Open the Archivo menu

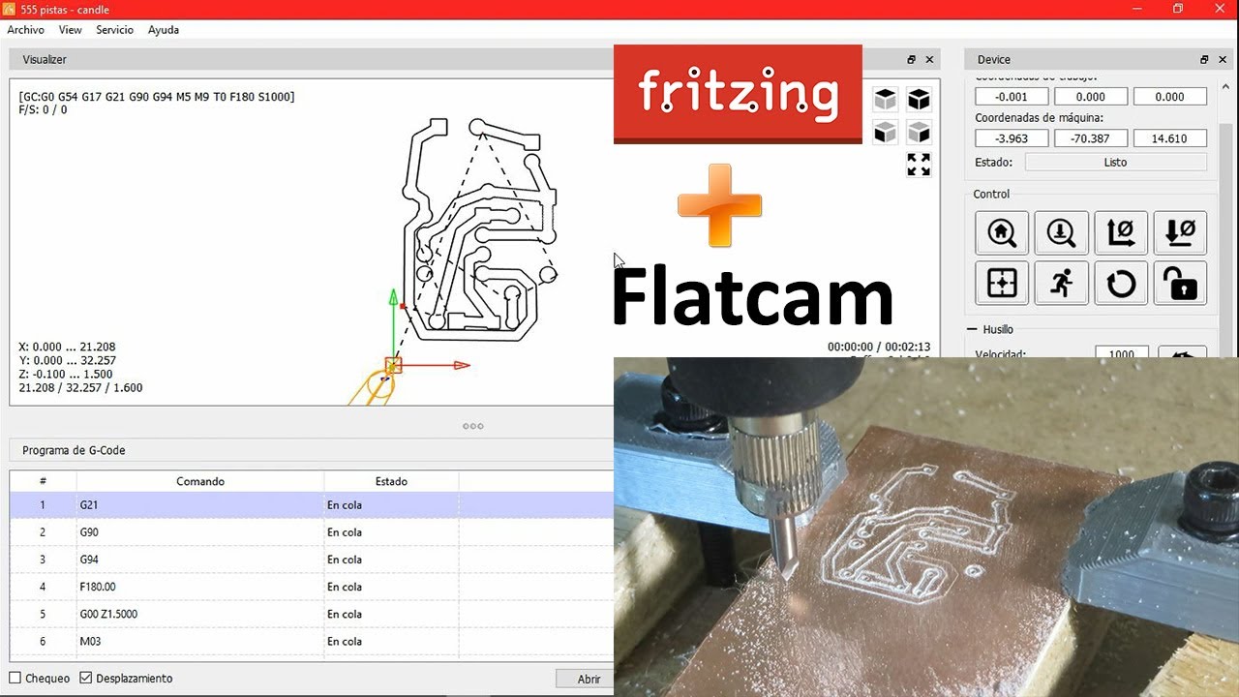pyautogui.click(x=26, y=30)
